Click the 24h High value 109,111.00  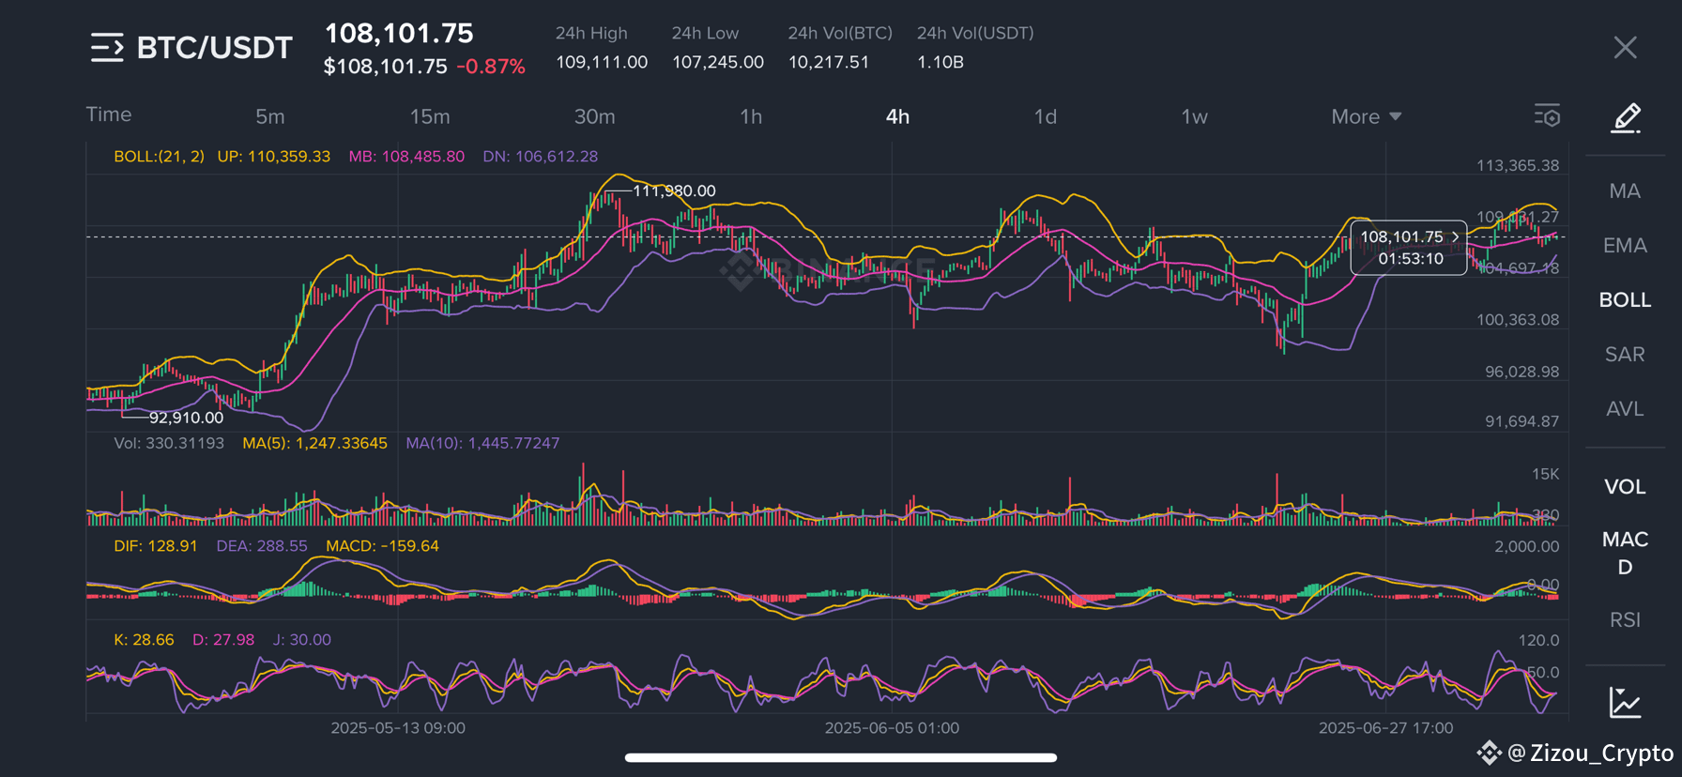[602, 62]
